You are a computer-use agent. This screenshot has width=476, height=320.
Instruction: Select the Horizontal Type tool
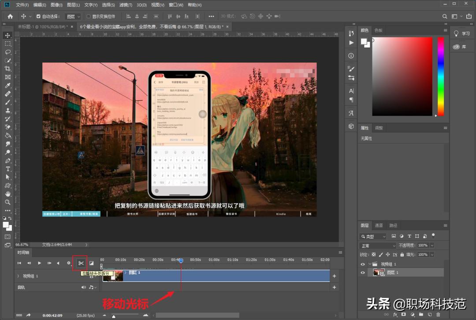pyautogui.click(x=7, y=169)
